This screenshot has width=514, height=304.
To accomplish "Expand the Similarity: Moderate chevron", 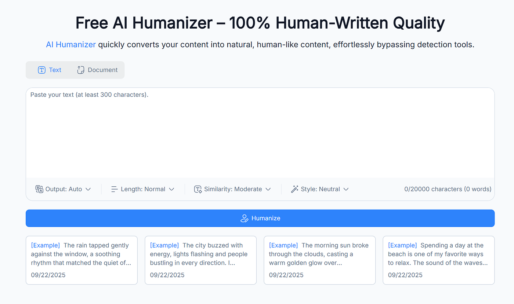I will click(x=268, y=189).
